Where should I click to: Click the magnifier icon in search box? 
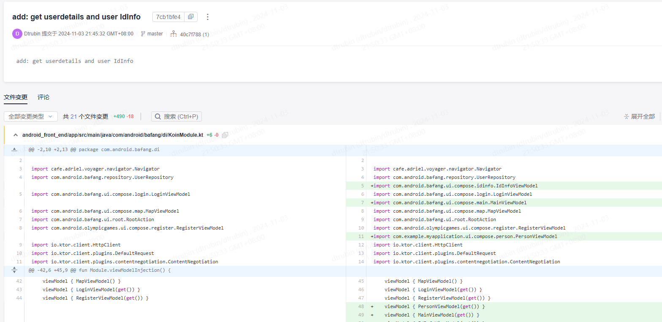coord(158,116)
